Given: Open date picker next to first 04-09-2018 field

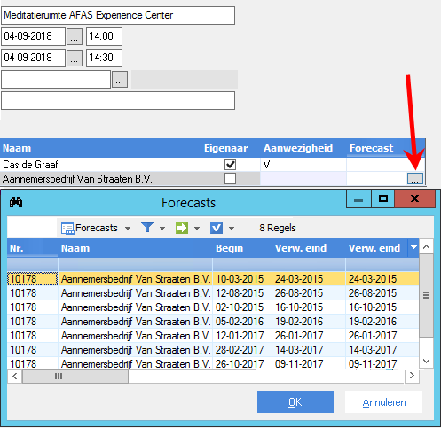Looking at the screenshot, I should coord(75,36).
